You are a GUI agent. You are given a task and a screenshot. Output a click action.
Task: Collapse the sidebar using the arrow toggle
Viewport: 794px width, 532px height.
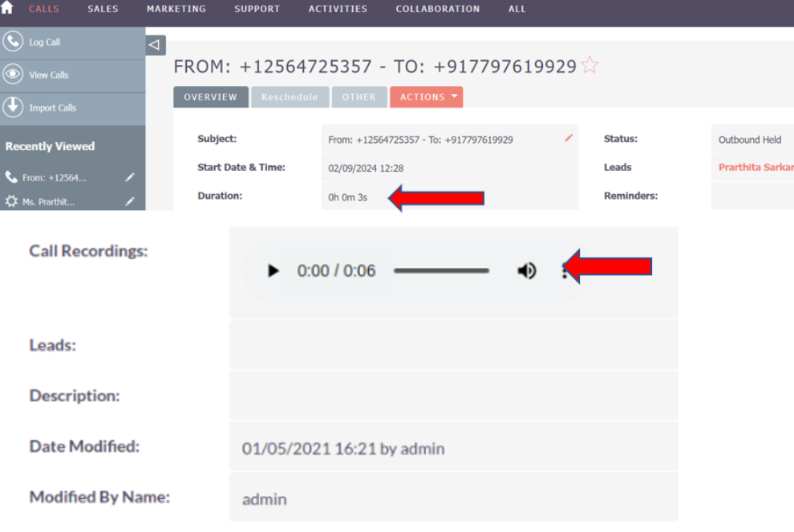coord(154,45)
